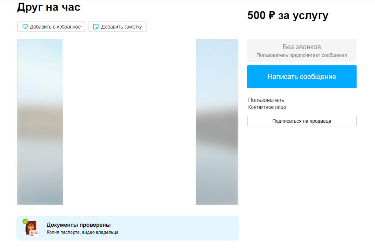The image size is (375, 250).
Task: Click "Пользователь предпочитает сообщения" note
Action: click(x=301, y=55)
